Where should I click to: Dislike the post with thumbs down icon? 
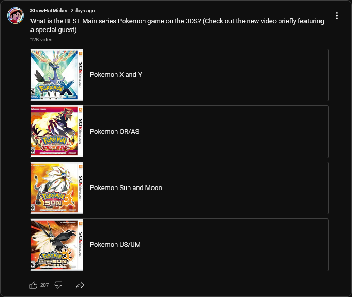pyautogui.click(x=58, y=285)
